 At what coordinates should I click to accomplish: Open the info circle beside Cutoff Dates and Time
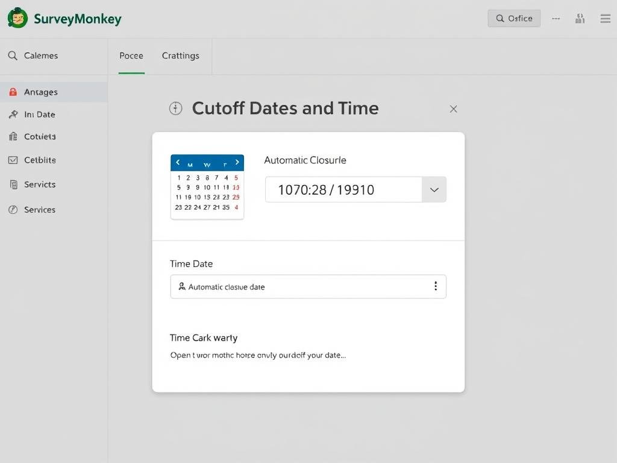tap(175, 109)
